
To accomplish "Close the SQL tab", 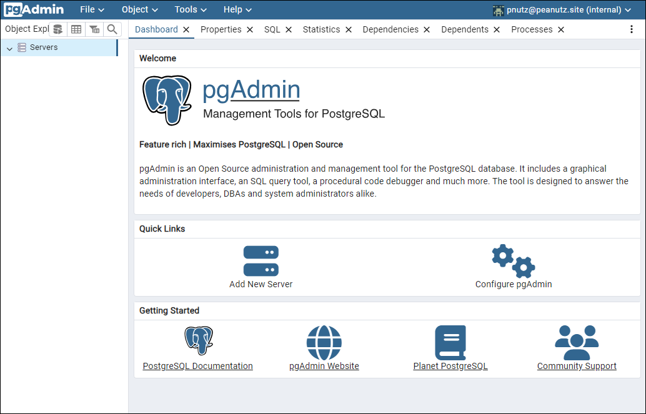I will coord(289,29).
